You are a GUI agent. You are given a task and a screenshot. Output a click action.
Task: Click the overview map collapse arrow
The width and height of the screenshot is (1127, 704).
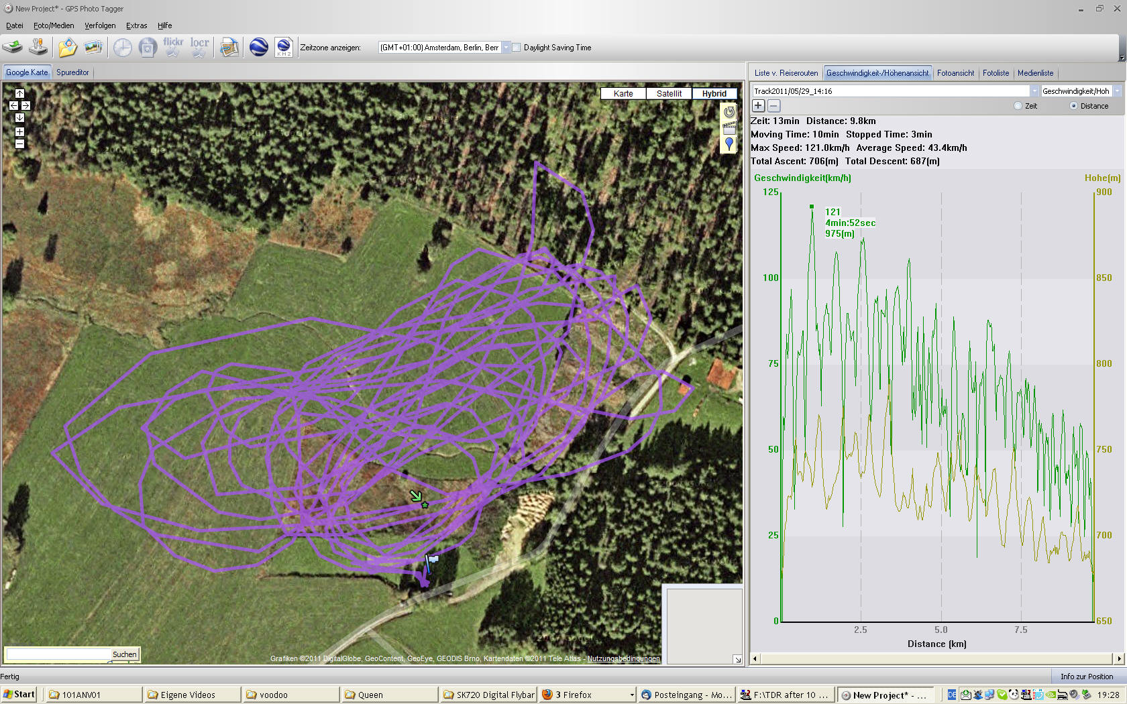[x=737, y=659]
